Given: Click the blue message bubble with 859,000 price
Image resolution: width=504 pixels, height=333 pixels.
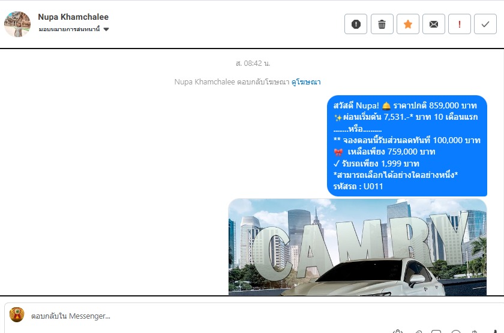Looking at the screenshot, I should pyautogui.click(x=407, y=146).
